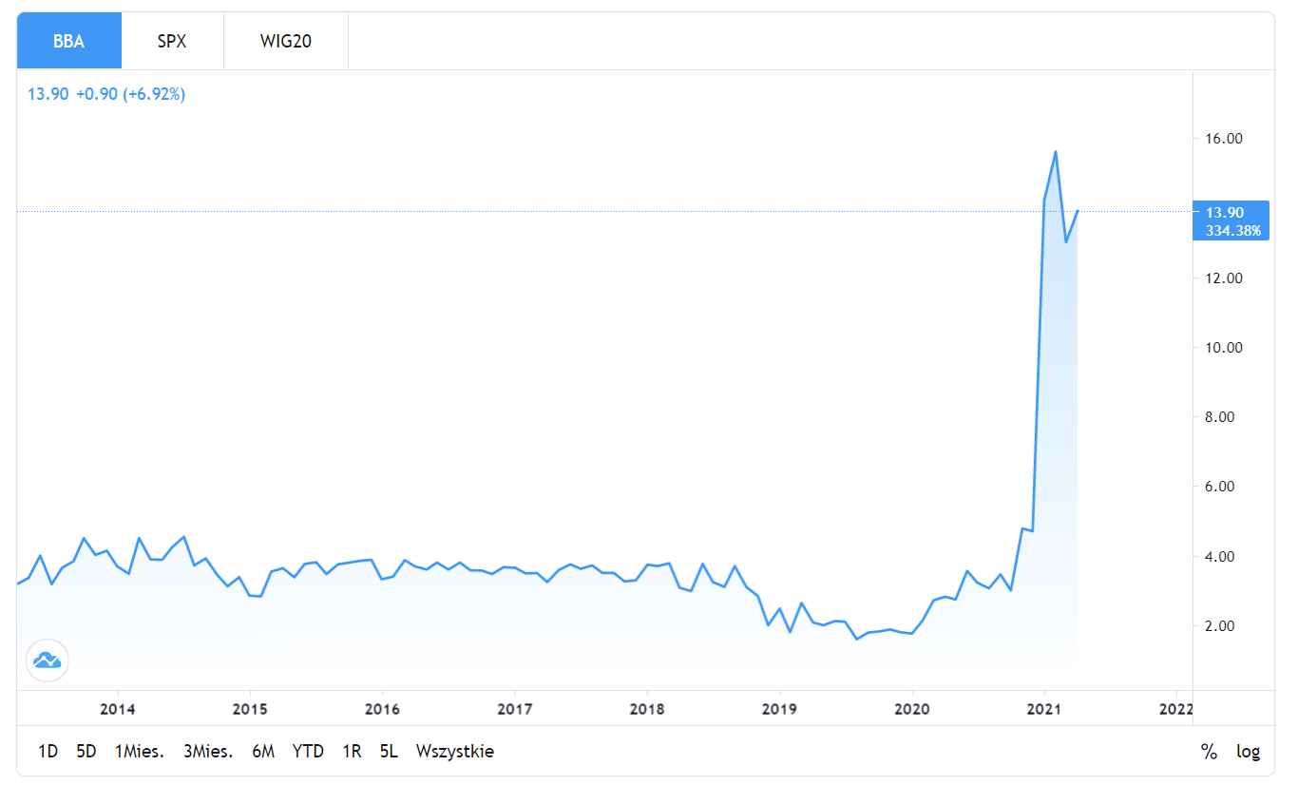1298x785 pixels.
Task: Click the 2022 time axis label
Action: (1175, 708)
